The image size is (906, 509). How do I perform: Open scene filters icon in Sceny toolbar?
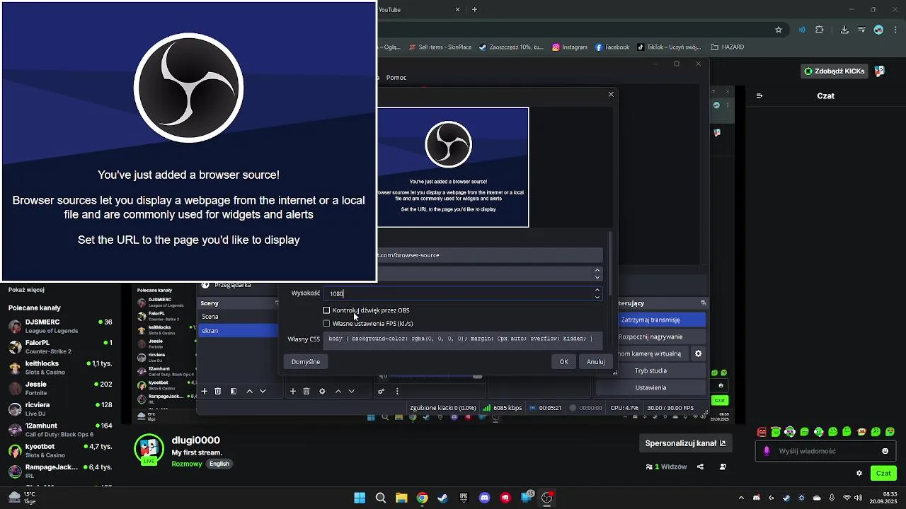coord(234,391)
